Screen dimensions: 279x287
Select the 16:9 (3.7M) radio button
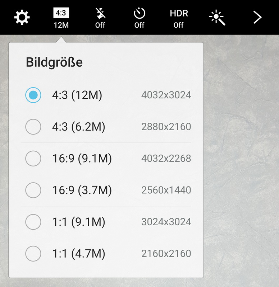tap(33, 190)
